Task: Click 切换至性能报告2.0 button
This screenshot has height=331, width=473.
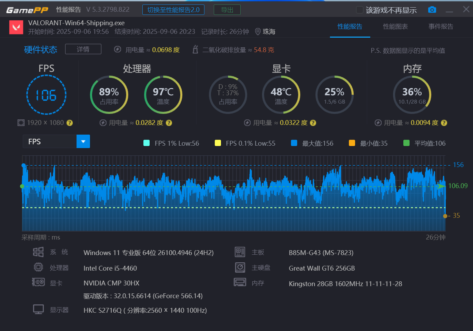Action: (173, 10)
